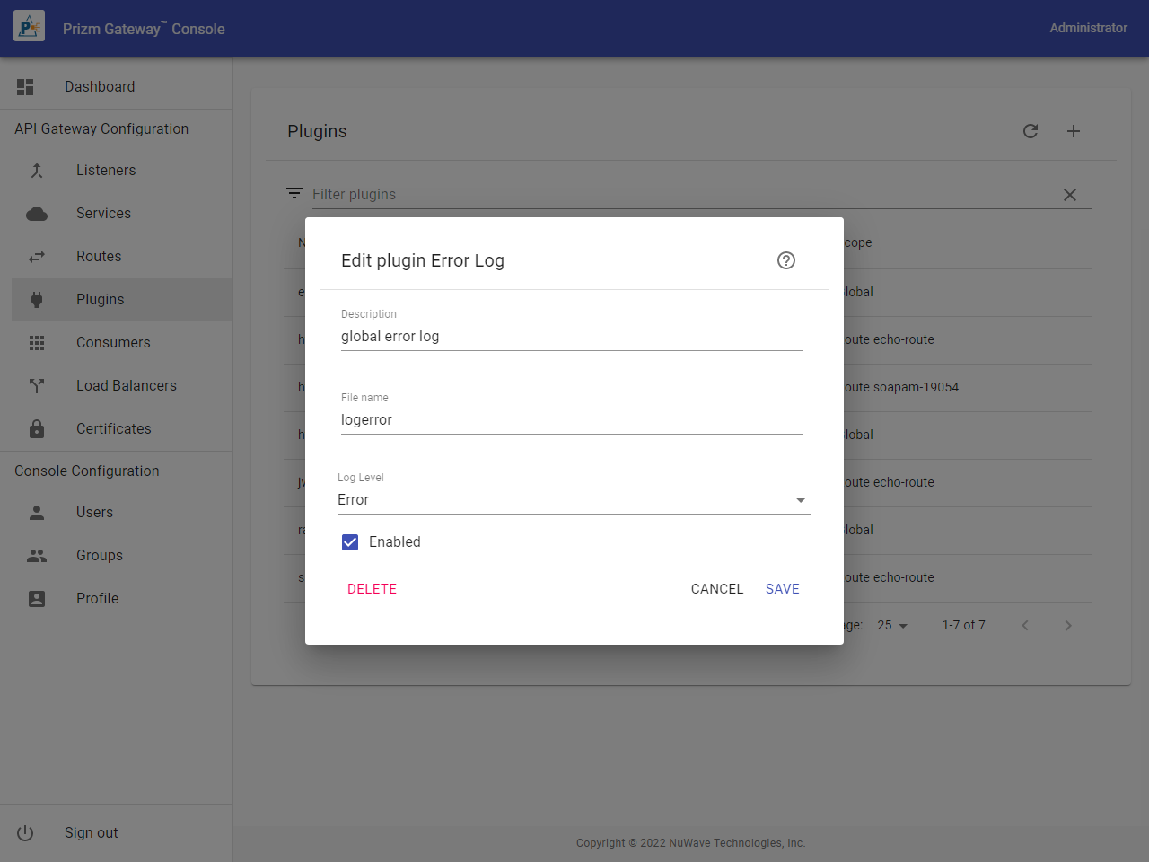Viewport: 1149px width, 862px height.
Task: Save the Error Log plugin changes
Action: tap(782, 589)
